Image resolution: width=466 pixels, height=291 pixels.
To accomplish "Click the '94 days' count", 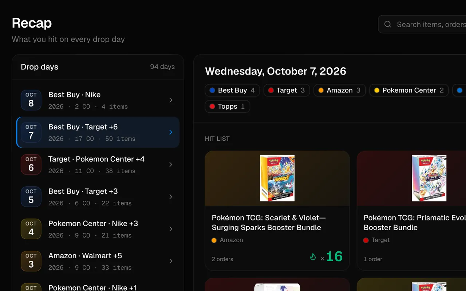I will click(x=162, y=67).
